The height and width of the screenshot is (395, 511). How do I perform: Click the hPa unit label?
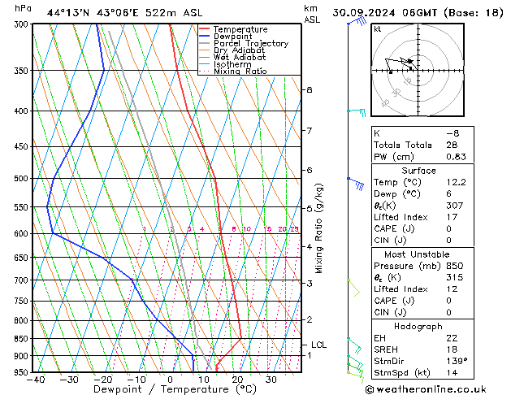tap(23, 8)
